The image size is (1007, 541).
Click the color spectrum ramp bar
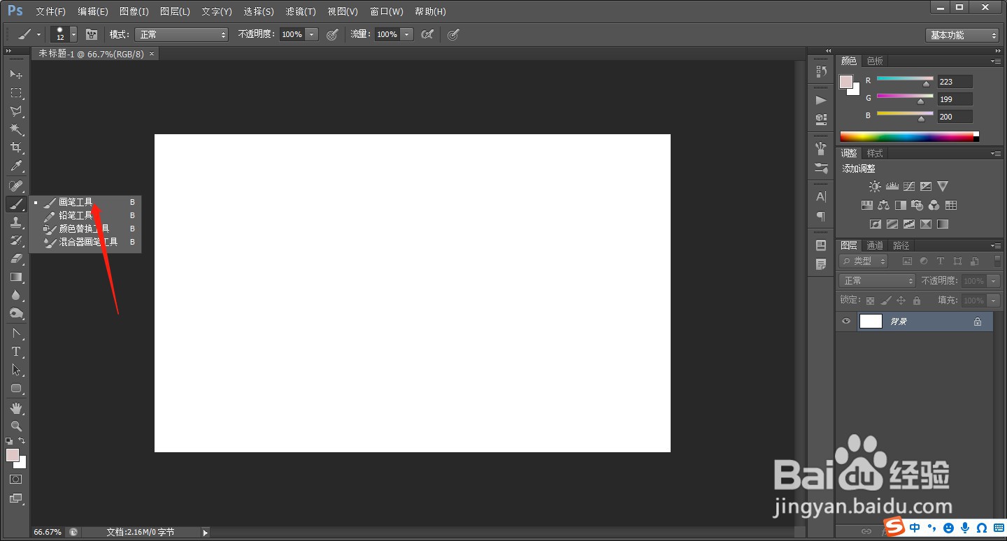pyautogui.click(x=909, y=136)
